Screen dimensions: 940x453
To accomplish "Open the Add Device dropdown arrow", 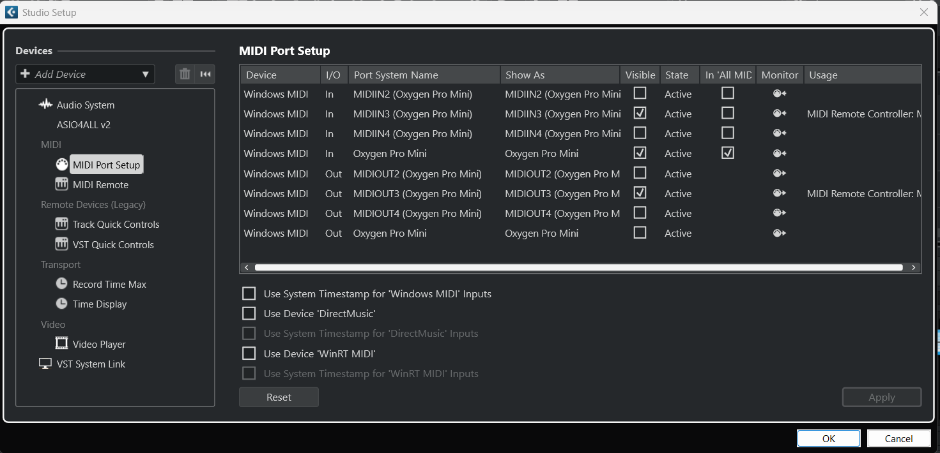I will coord(145,74).
